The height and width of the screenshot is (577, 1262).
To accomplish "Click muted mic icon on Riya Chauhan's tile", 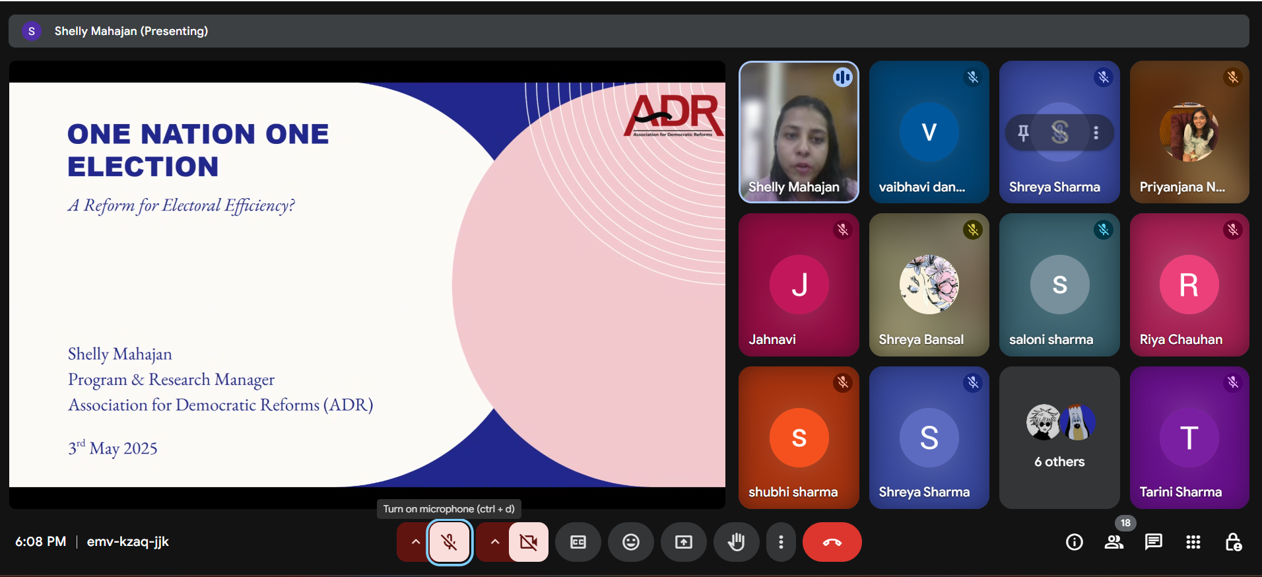I will pos(1233,230).
